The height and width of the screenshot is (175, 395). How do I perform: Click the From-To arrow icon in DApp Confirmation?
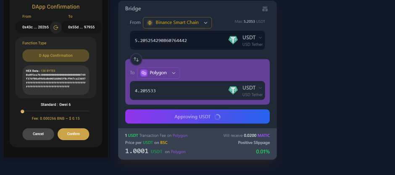(x=55, y=27)
